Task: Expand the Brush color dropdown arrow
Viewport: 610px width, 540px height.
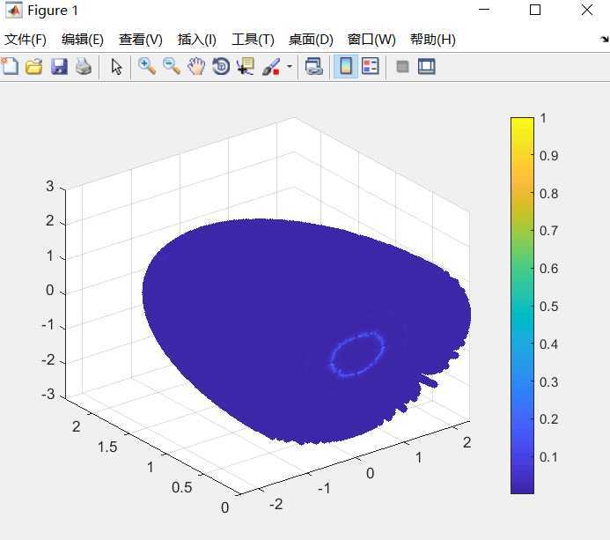Action: point(290,67)
